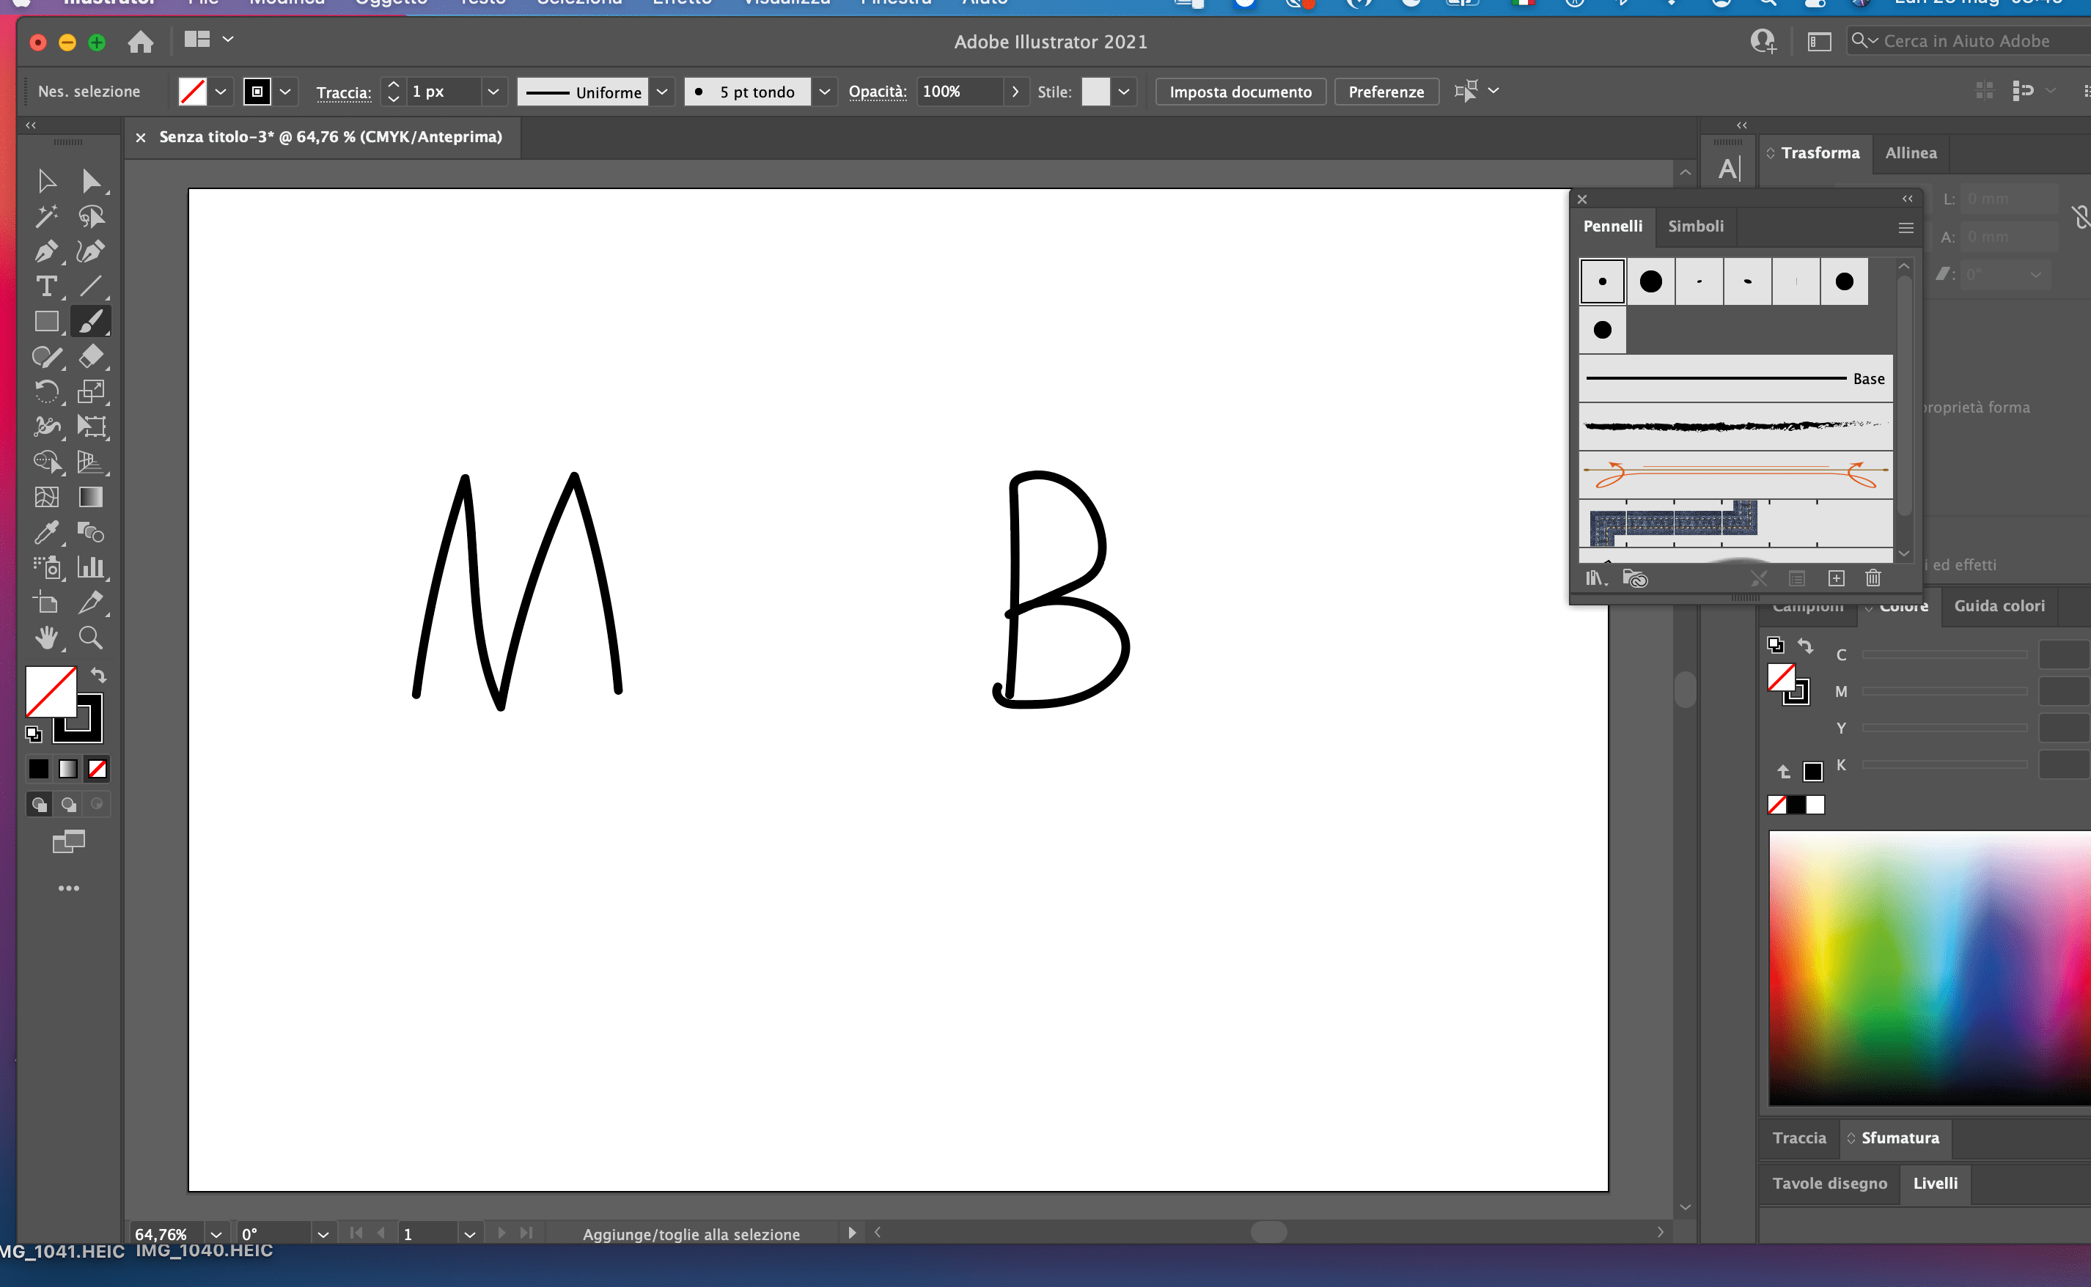Open the Uniforme width profile dropdown

point(662,91)
